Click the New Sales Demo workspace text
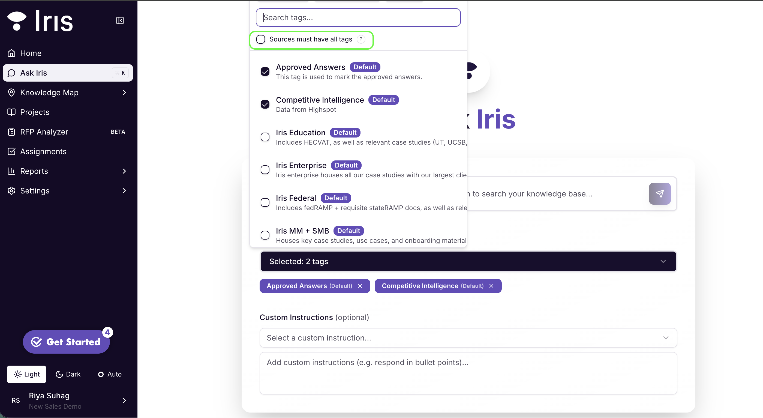This screenshot has height=418, width=763. point(55,407)
